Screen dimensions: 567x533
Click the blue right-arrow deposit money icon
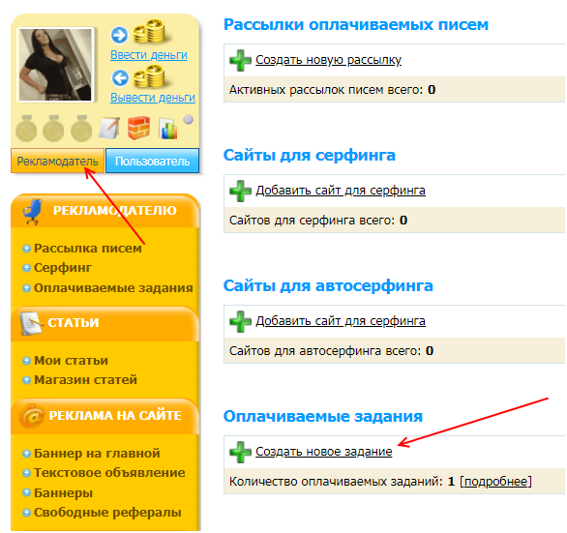pyautogui.click(x=119, y=35)
